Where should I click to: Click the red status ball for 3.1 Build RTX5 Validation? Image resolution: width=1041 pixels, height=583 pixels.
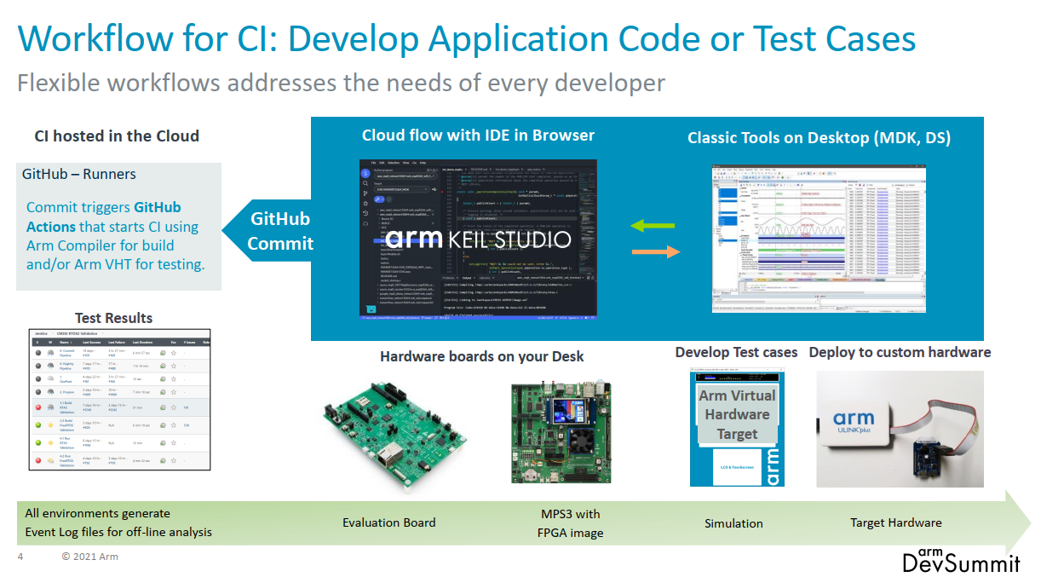tap(38, 407)
